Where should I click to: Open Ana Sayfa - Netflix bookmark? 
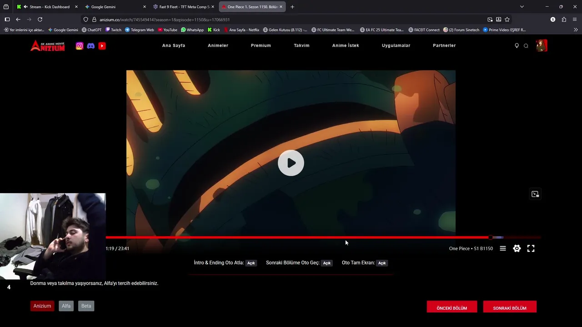click(241, 30)
